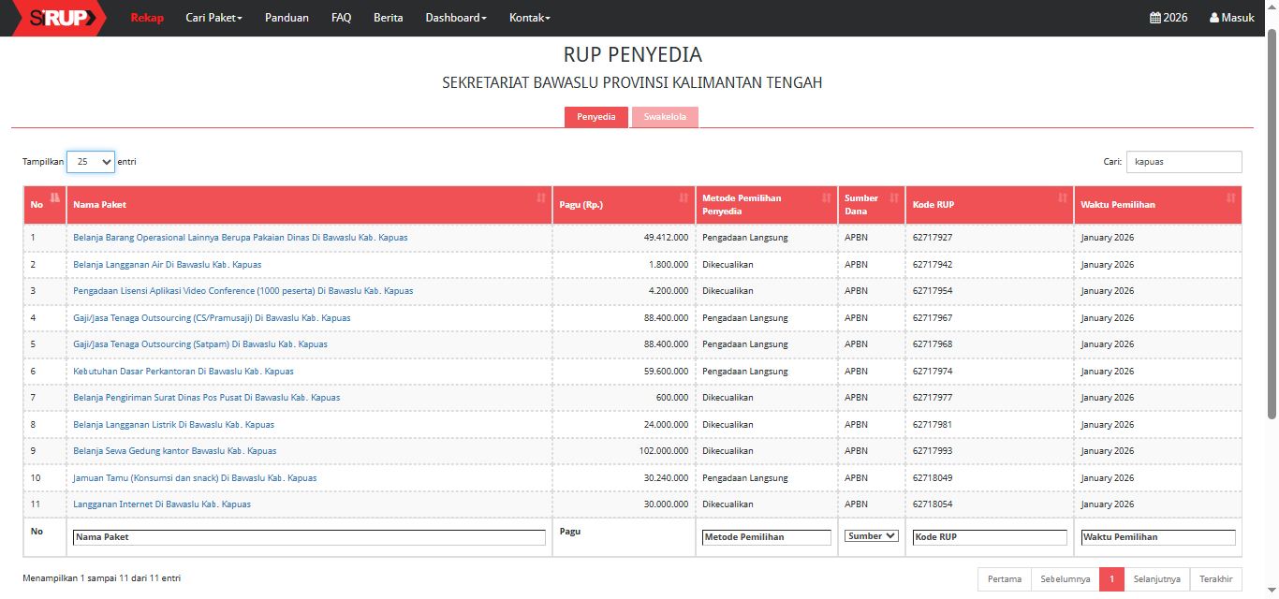
Task: Sort by Metode Pemilihan Penyedia arrows
Action: tap(826, 197)
